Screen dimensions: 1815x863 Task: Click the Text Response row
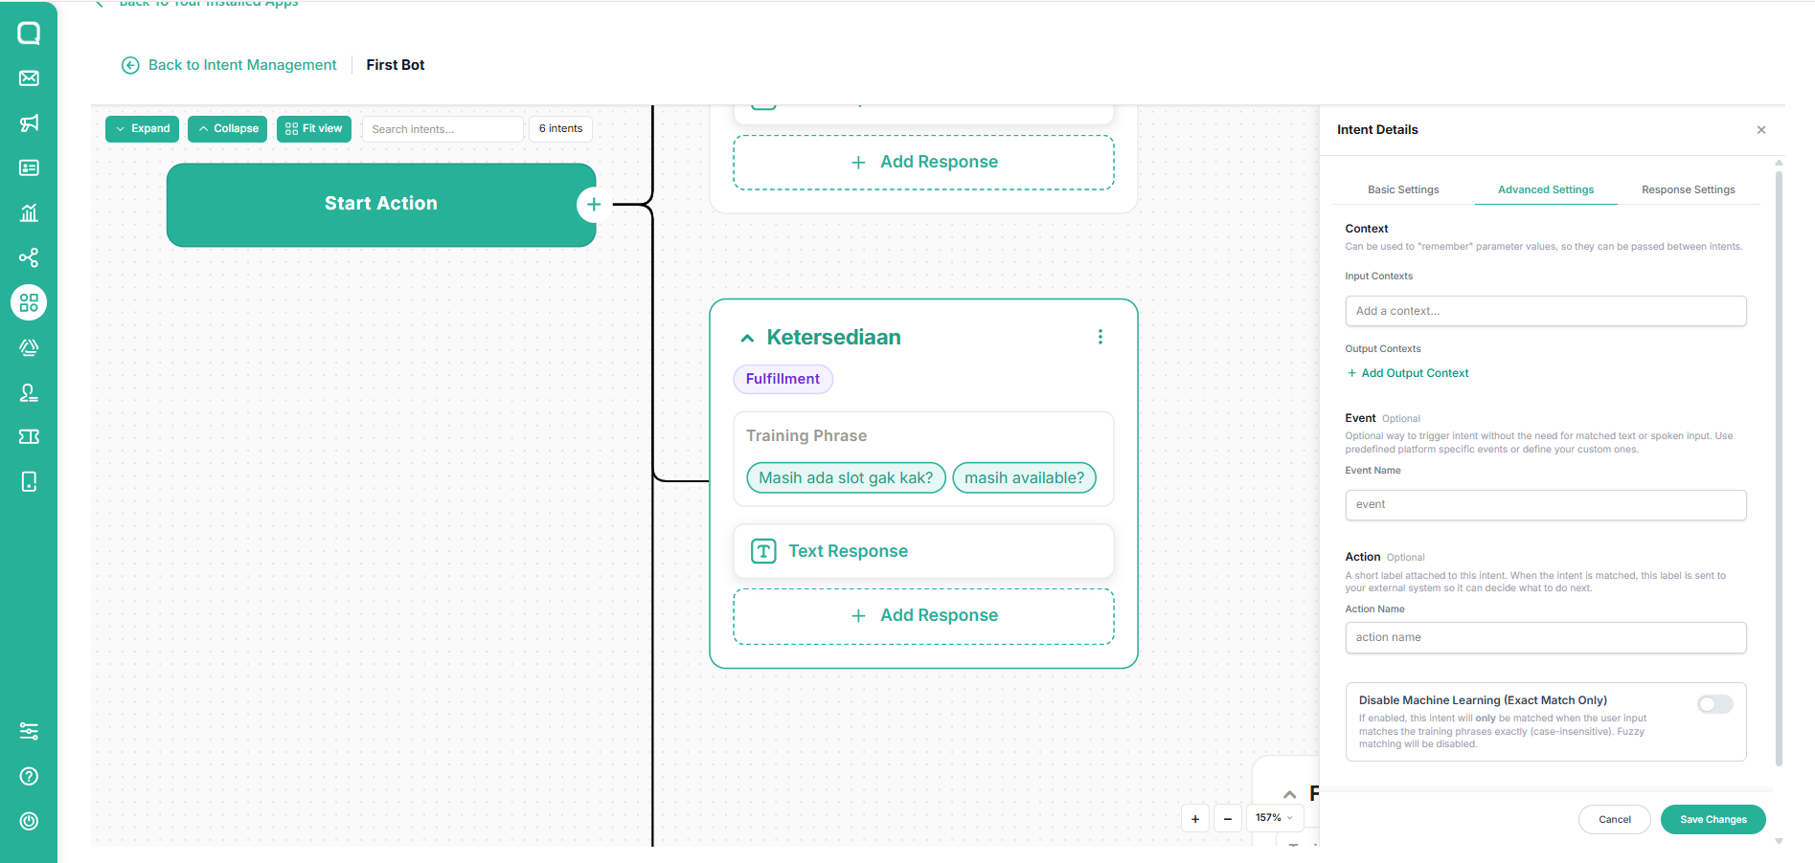point(923,551)
